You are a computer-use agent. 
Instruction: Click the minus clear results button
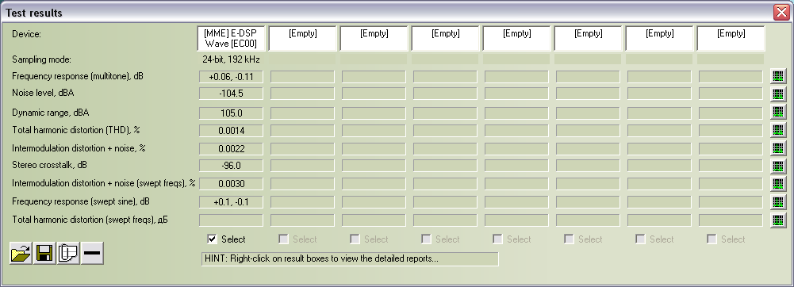pyautogui.click(x=92, y=253)
